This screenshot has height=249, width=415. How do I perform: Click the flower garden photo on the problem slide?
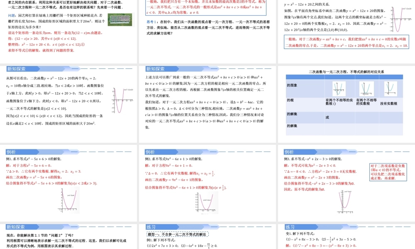(120, 20)
